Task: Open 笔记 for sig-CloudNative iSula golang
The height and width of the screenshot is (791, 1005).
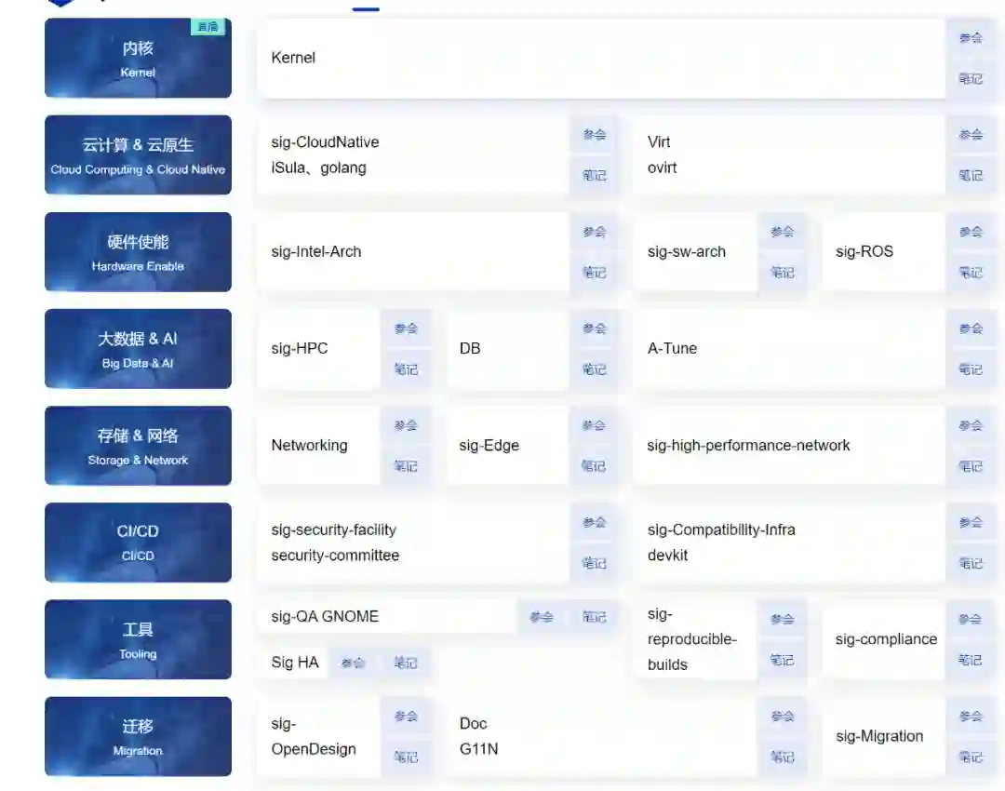Action: (x=594, y=175)
